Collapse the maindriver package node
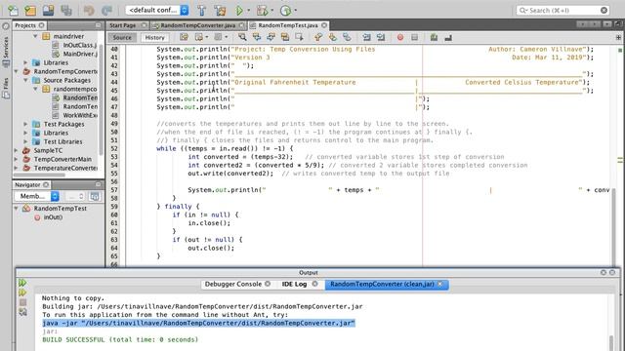The width and height of the screenshot is (625, 351). [35, 36]
